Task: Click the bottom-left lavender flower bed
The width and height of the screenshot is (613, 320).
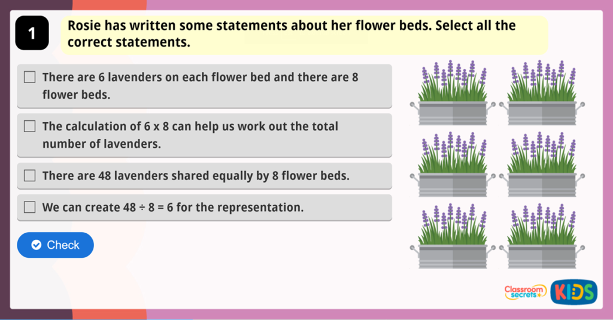Action: (453, 236)
